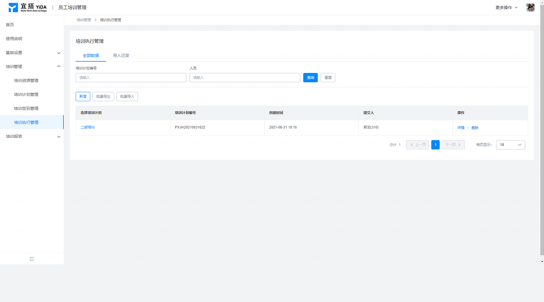Click the page scrollbar down arrow
Screen dimensions: 544x302
pyautogui.click(x=542, y=261)
